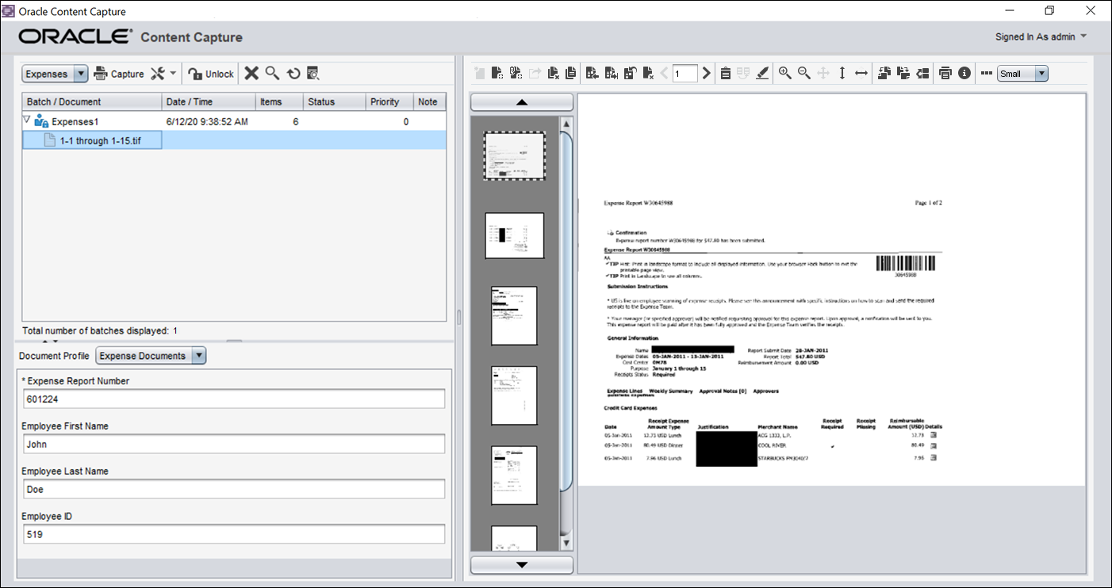Image resolution: width=1112 pixels, height=588 pixels.
Task: Open the toolbar overflow menu
Action: click(x=986, y=73)
